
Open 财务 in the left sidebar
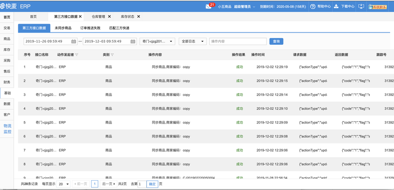click(7, 82)
